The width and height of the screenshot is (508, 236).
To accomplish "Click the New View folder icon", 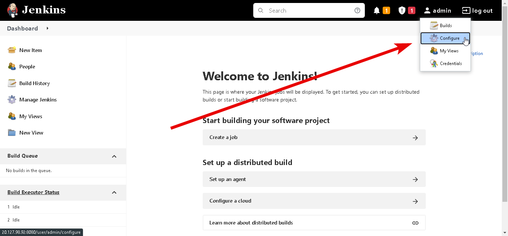I will coord(12,133).
